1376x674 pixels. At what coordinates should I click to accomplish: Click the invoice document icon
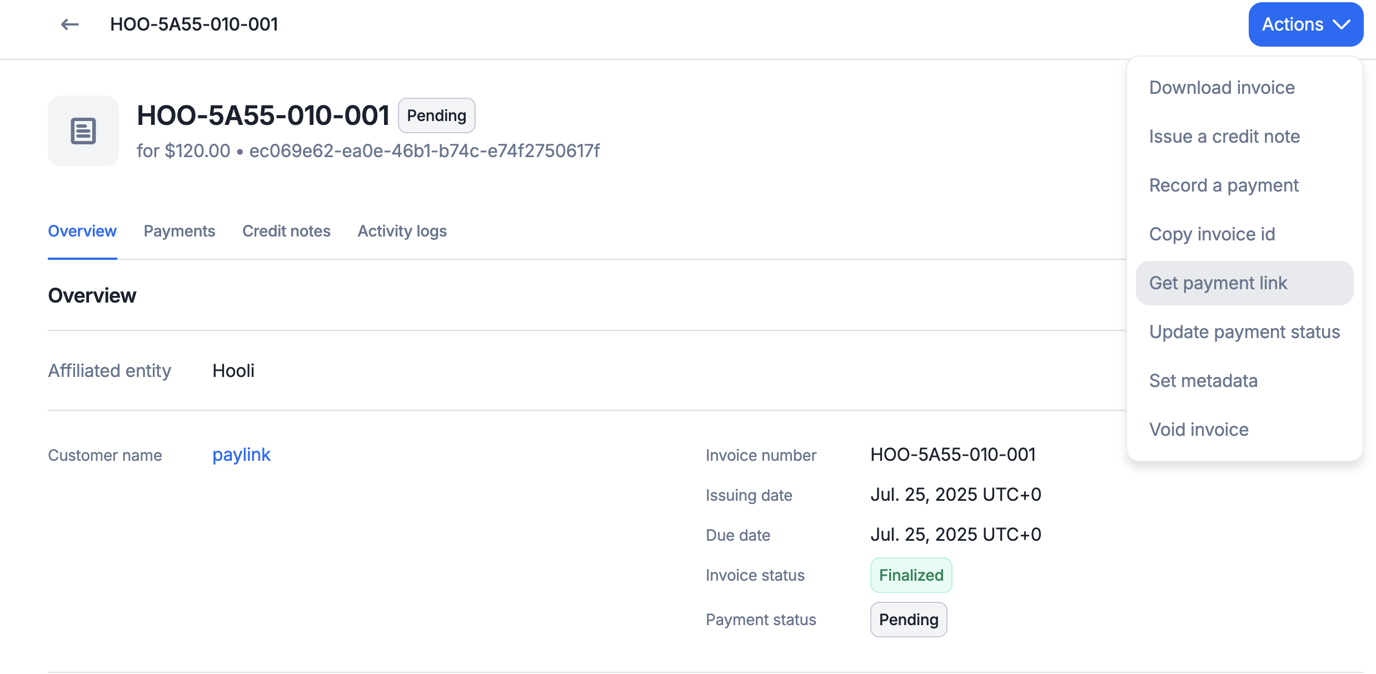click(83, 131)
